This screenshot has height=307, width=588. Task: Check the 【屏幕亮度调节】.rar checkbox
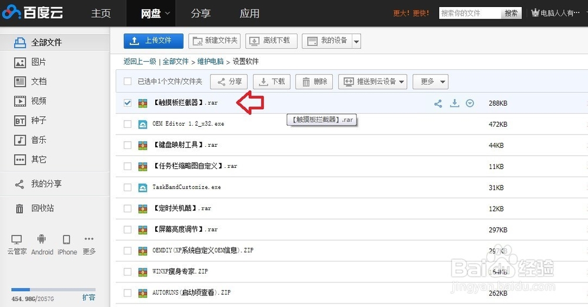pyautogui.click(x=128, y=230)
